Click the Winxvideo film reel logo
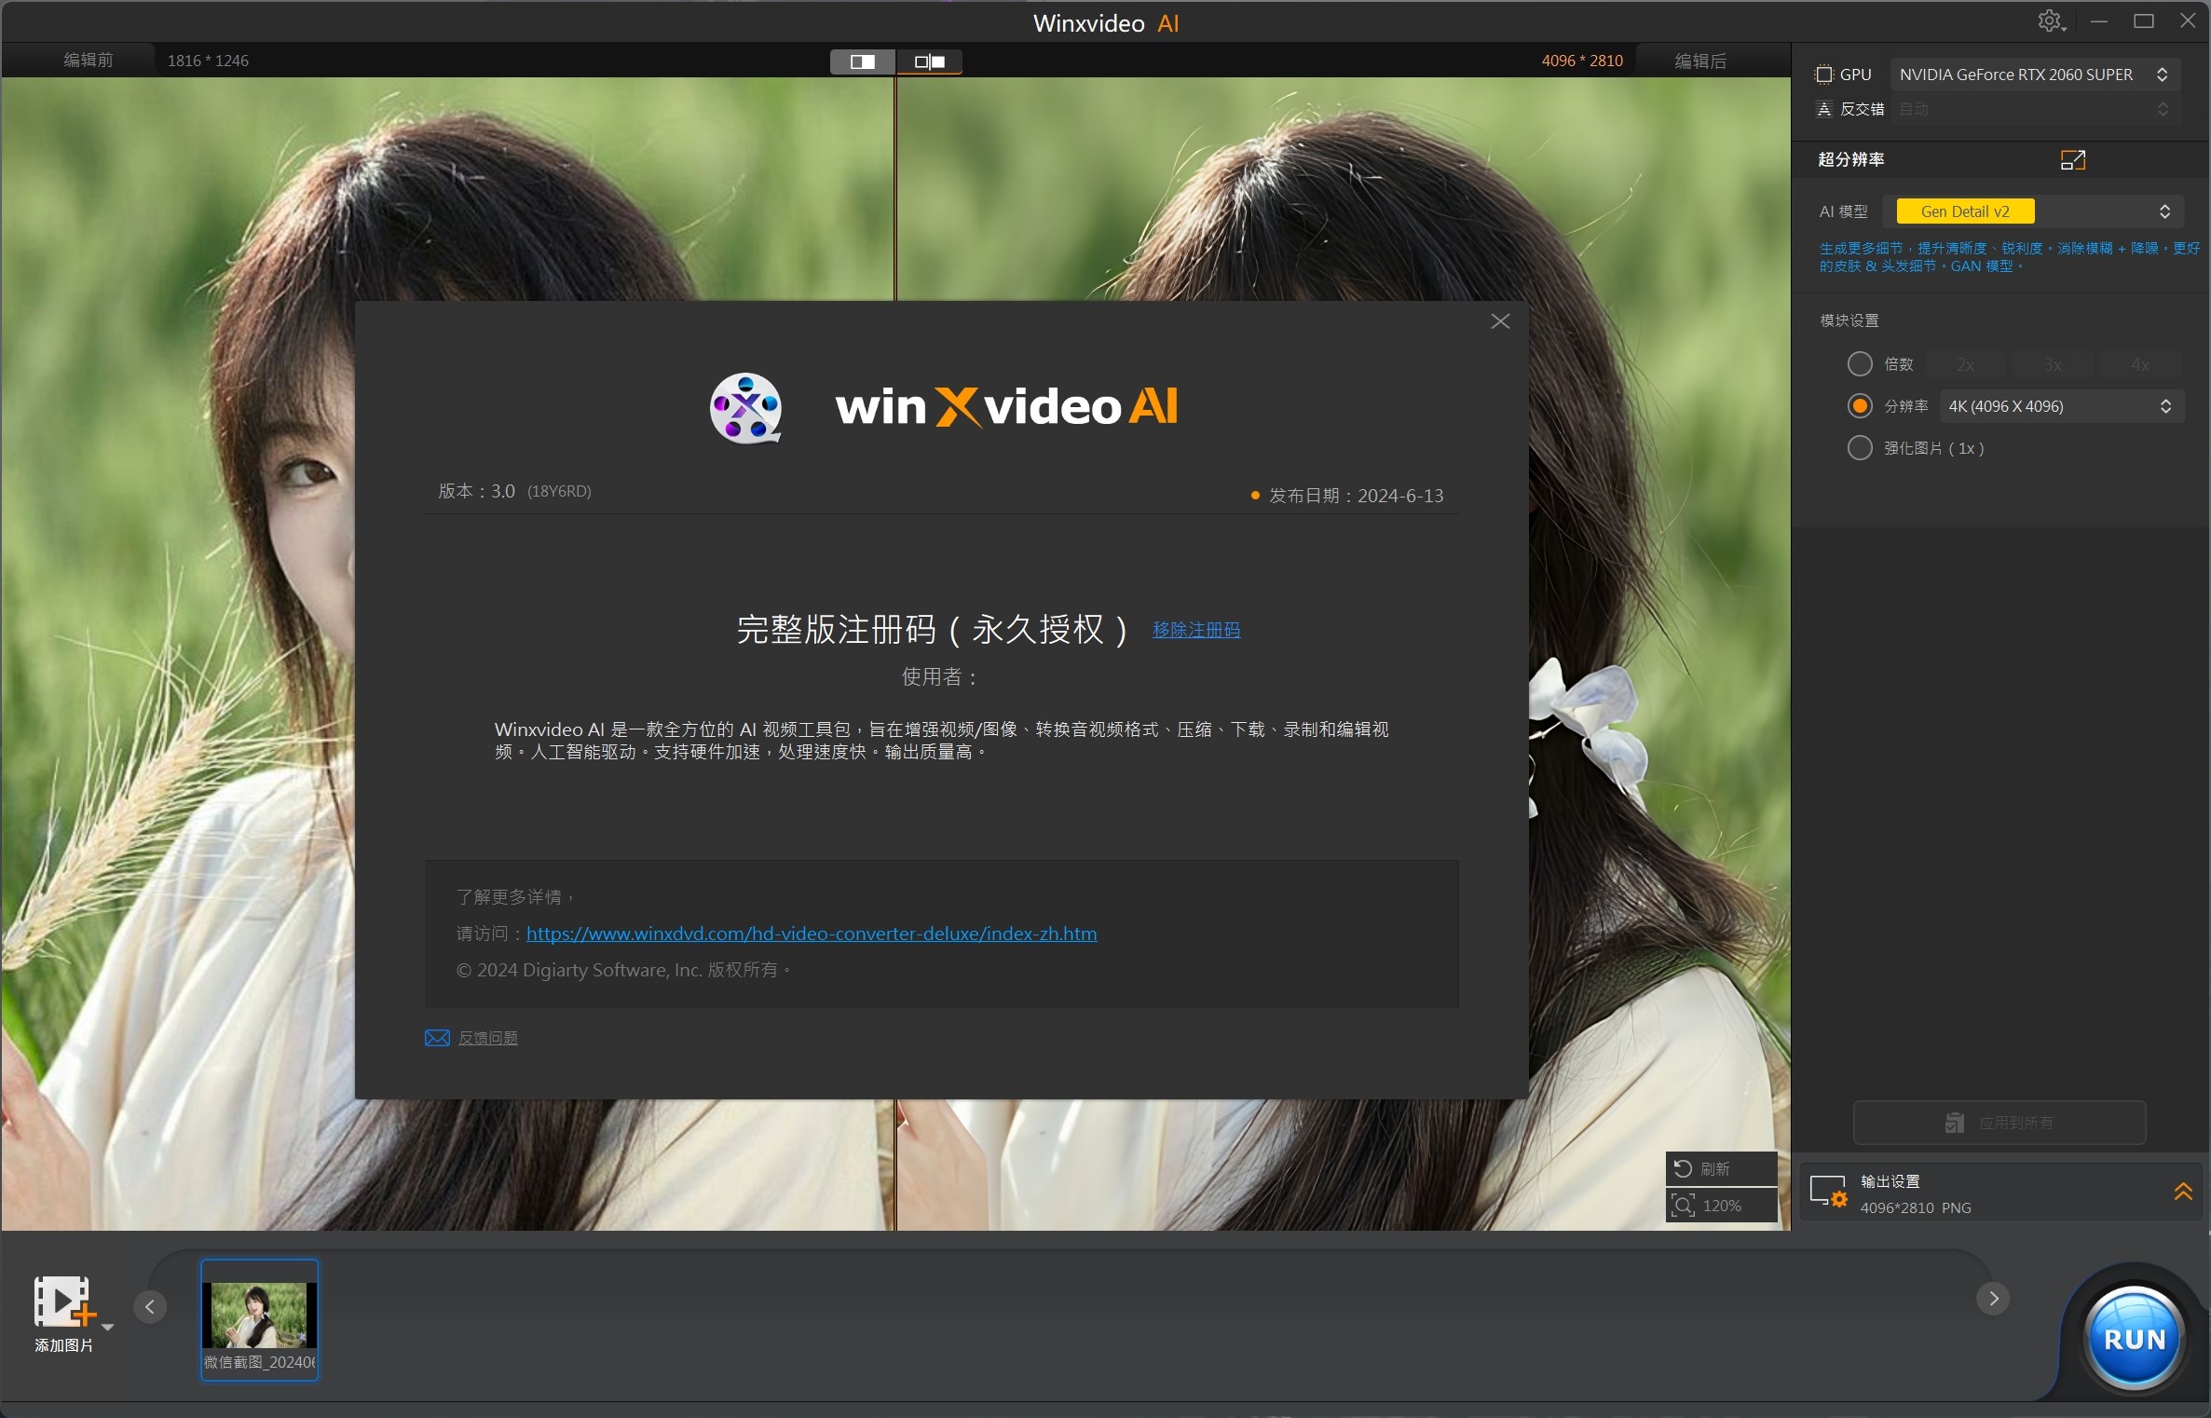 [745, 408]
